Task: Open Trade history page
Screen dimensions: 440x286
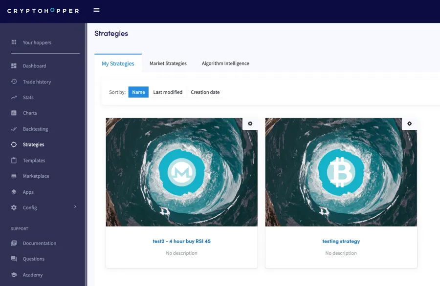Action: pos(37,82)
